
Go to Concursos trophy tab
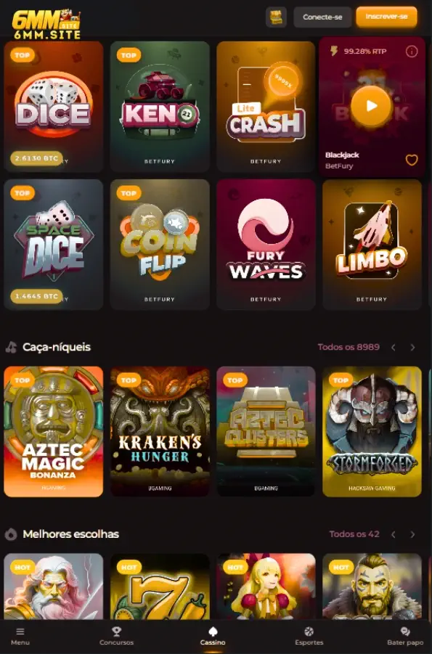point(116,636)
